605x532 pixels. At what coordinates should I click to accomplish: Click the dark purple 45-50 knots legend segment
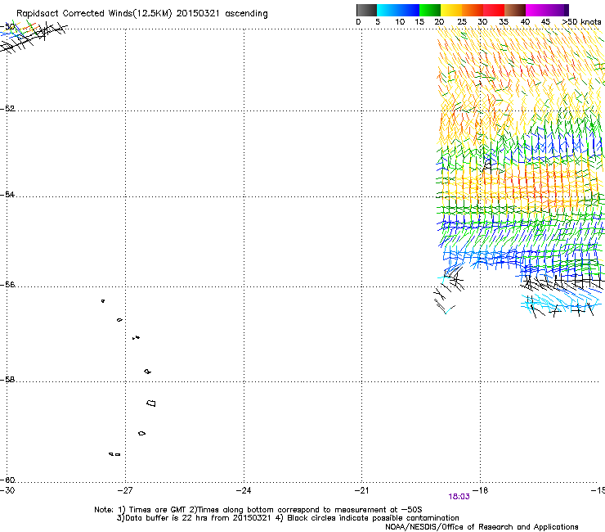click(558, 10)
